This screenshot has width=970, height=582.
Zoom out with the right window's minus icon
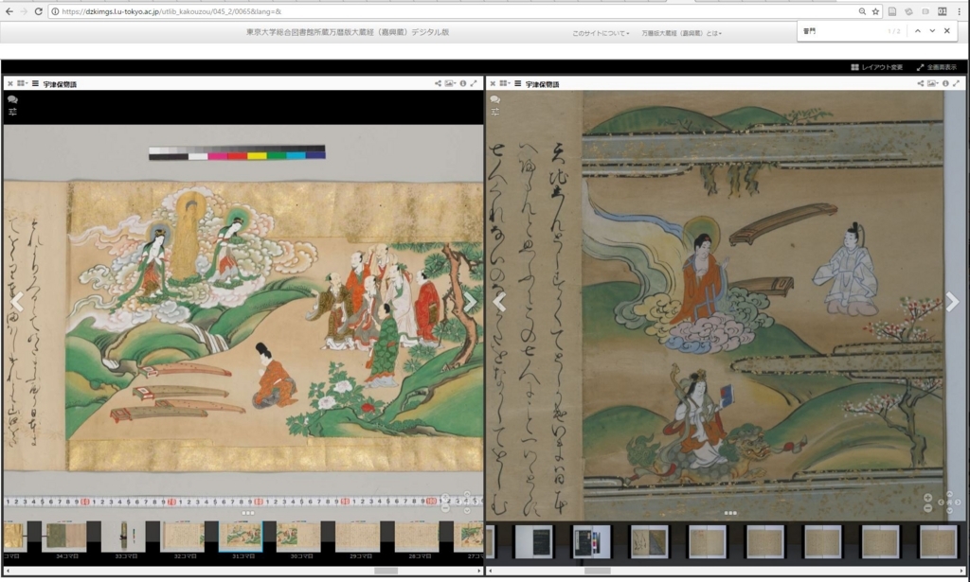tap(928, 508)
